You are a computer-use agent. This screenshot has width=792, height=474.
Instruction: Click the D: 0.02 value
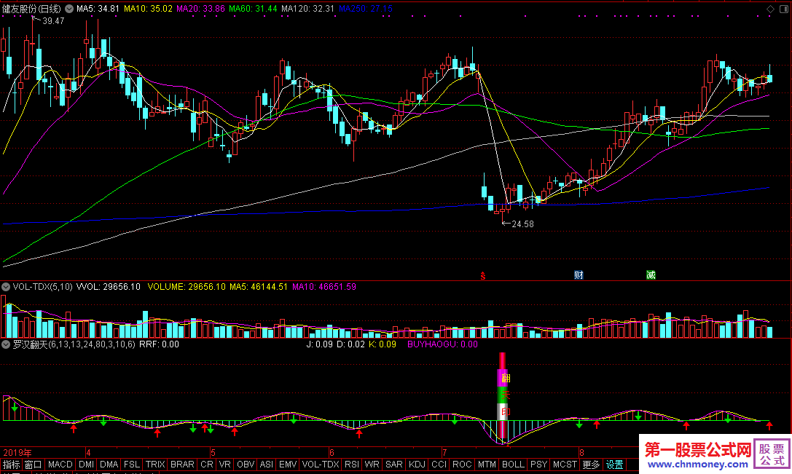click(x=350, y=344)
